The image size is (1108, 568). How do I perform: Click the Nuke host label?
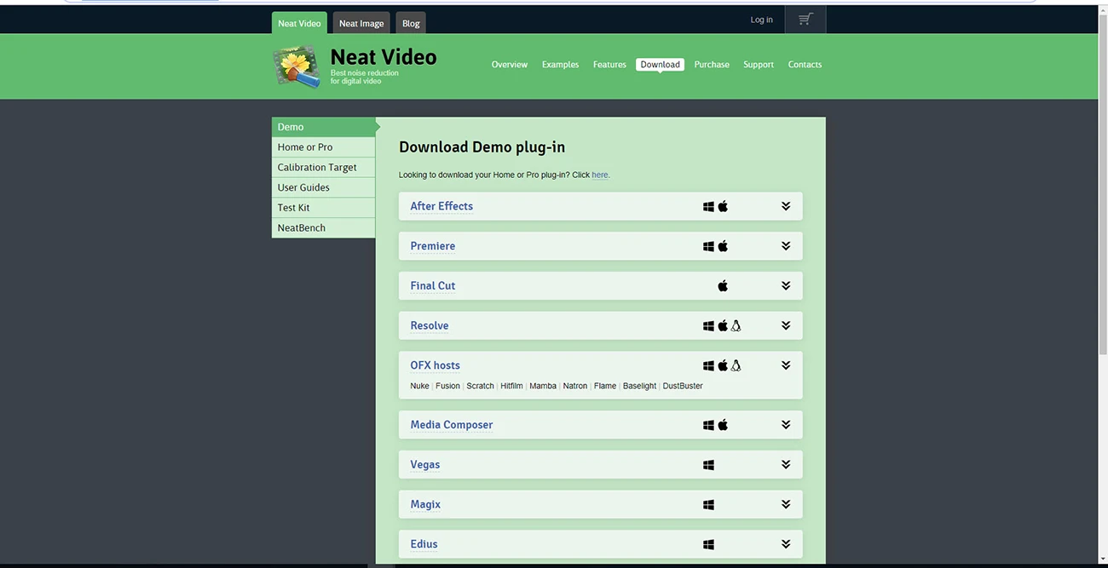coord(419,386)
